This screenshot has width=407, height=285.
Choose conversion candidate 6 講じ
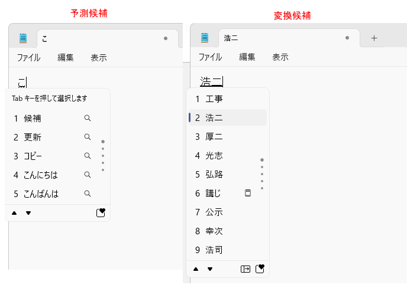tap(228, 193)
